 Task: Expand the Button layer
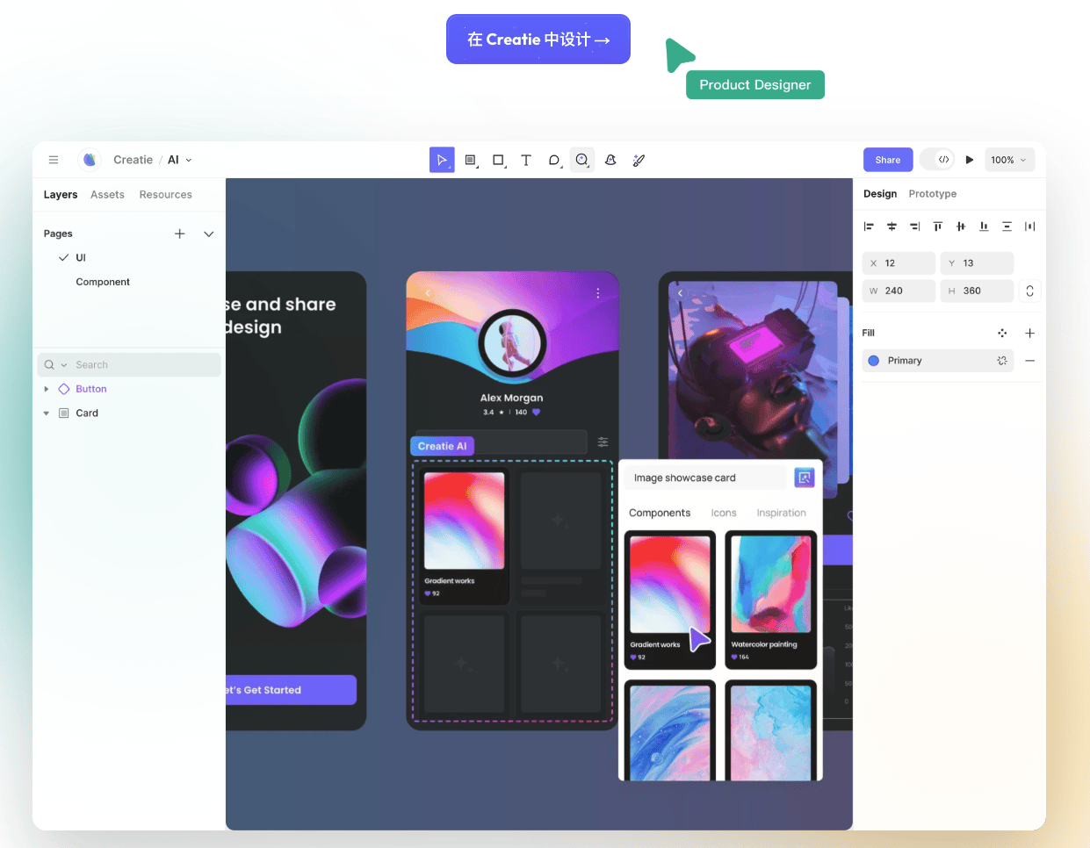pyautogui.click(x=47, y=389)
